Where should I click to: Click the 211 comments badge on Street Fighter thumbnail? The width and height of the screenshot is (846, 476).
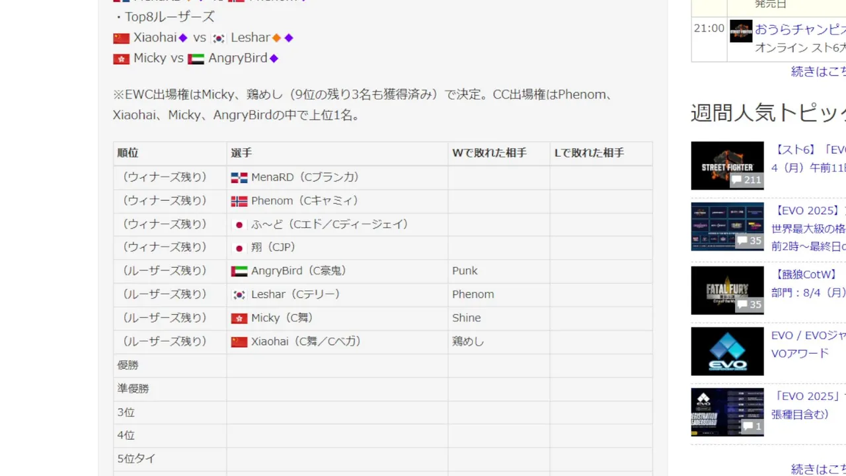[747, 180]
